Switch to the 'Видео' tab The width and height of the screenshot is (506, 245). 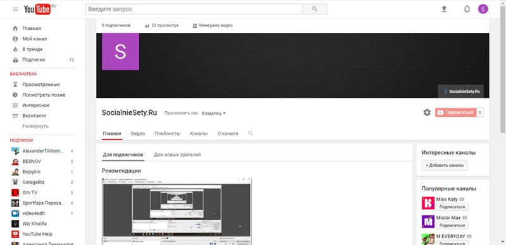(138, 133)
